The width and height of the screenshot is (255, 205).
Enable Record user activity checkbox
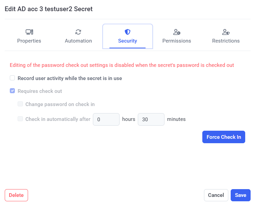12,78
